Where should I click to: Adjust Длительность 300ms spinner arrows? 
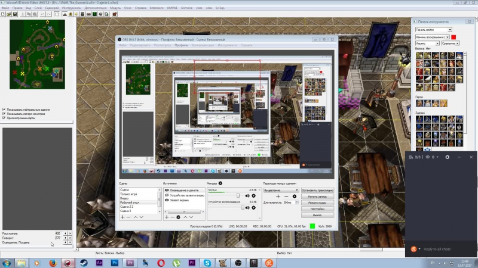pyautogui.click(x=297, y=202)
